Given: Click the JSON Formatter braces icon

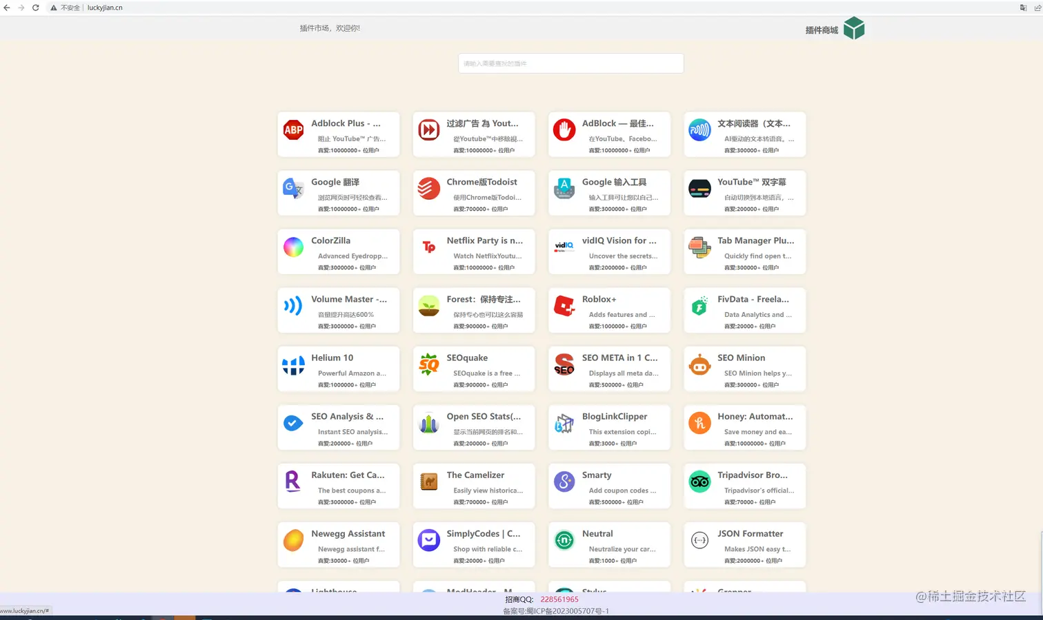Looking at the screenshot, I should (x=699, y=539).
